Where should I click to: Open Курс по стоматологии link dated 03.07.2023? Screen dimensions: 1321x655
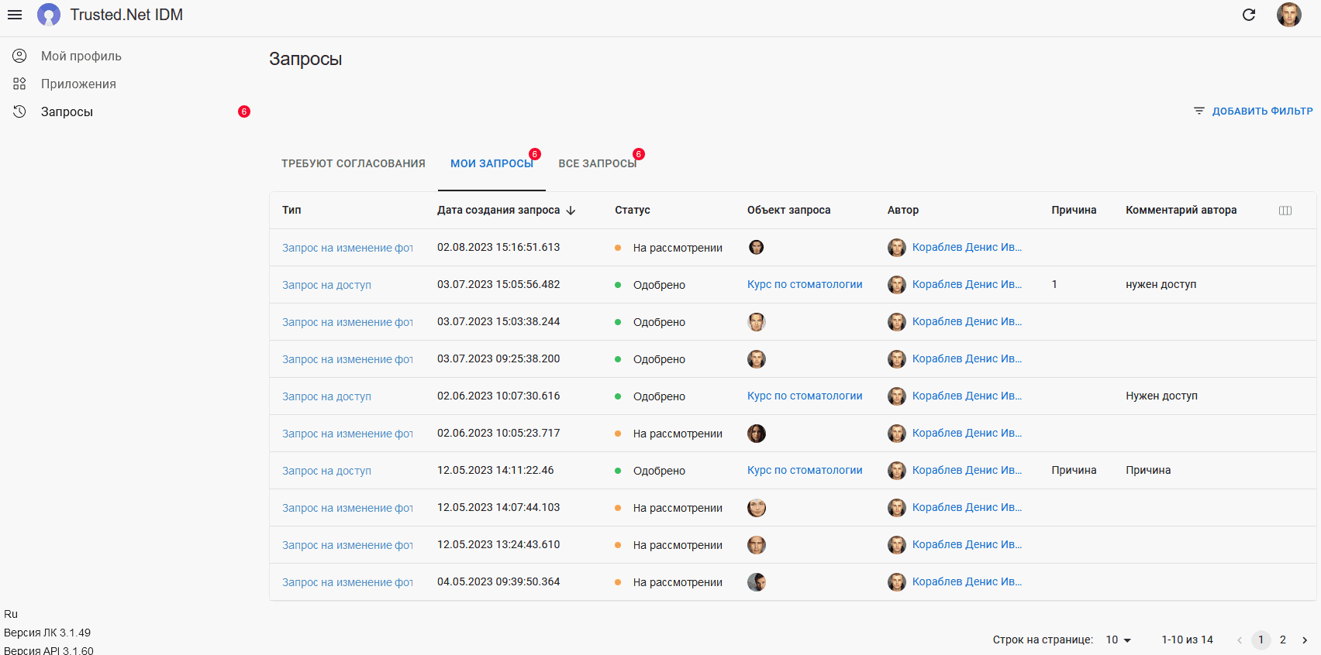click(805, 284)
